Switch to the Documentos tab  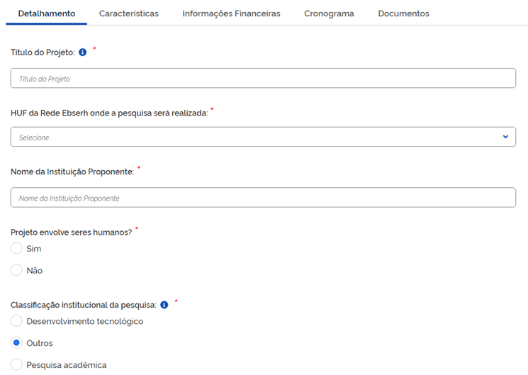point(403,13)
